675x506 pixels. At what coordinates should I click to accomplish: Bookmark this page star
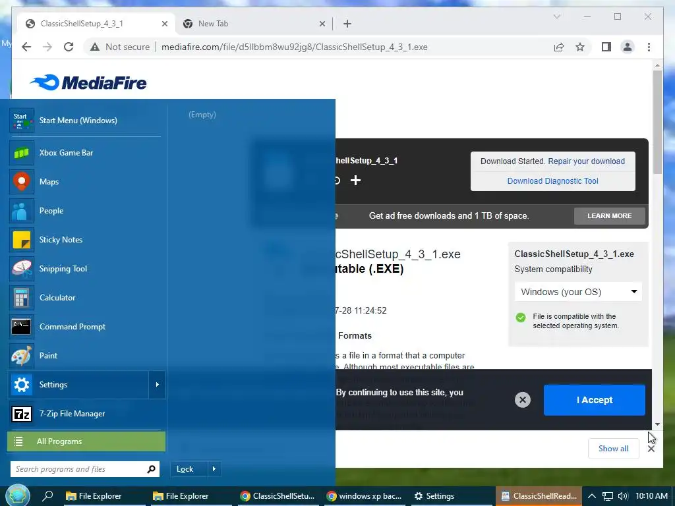pyautogui.click(x=580, y=47)
